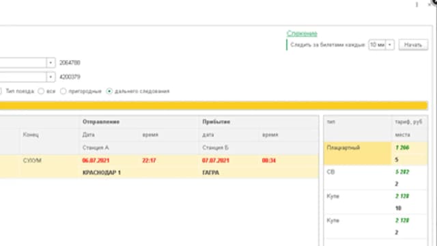The width and height of the screenshot is (437, 246).
Task: Click departure time 22:17
Action: click(x=149, y=161)
